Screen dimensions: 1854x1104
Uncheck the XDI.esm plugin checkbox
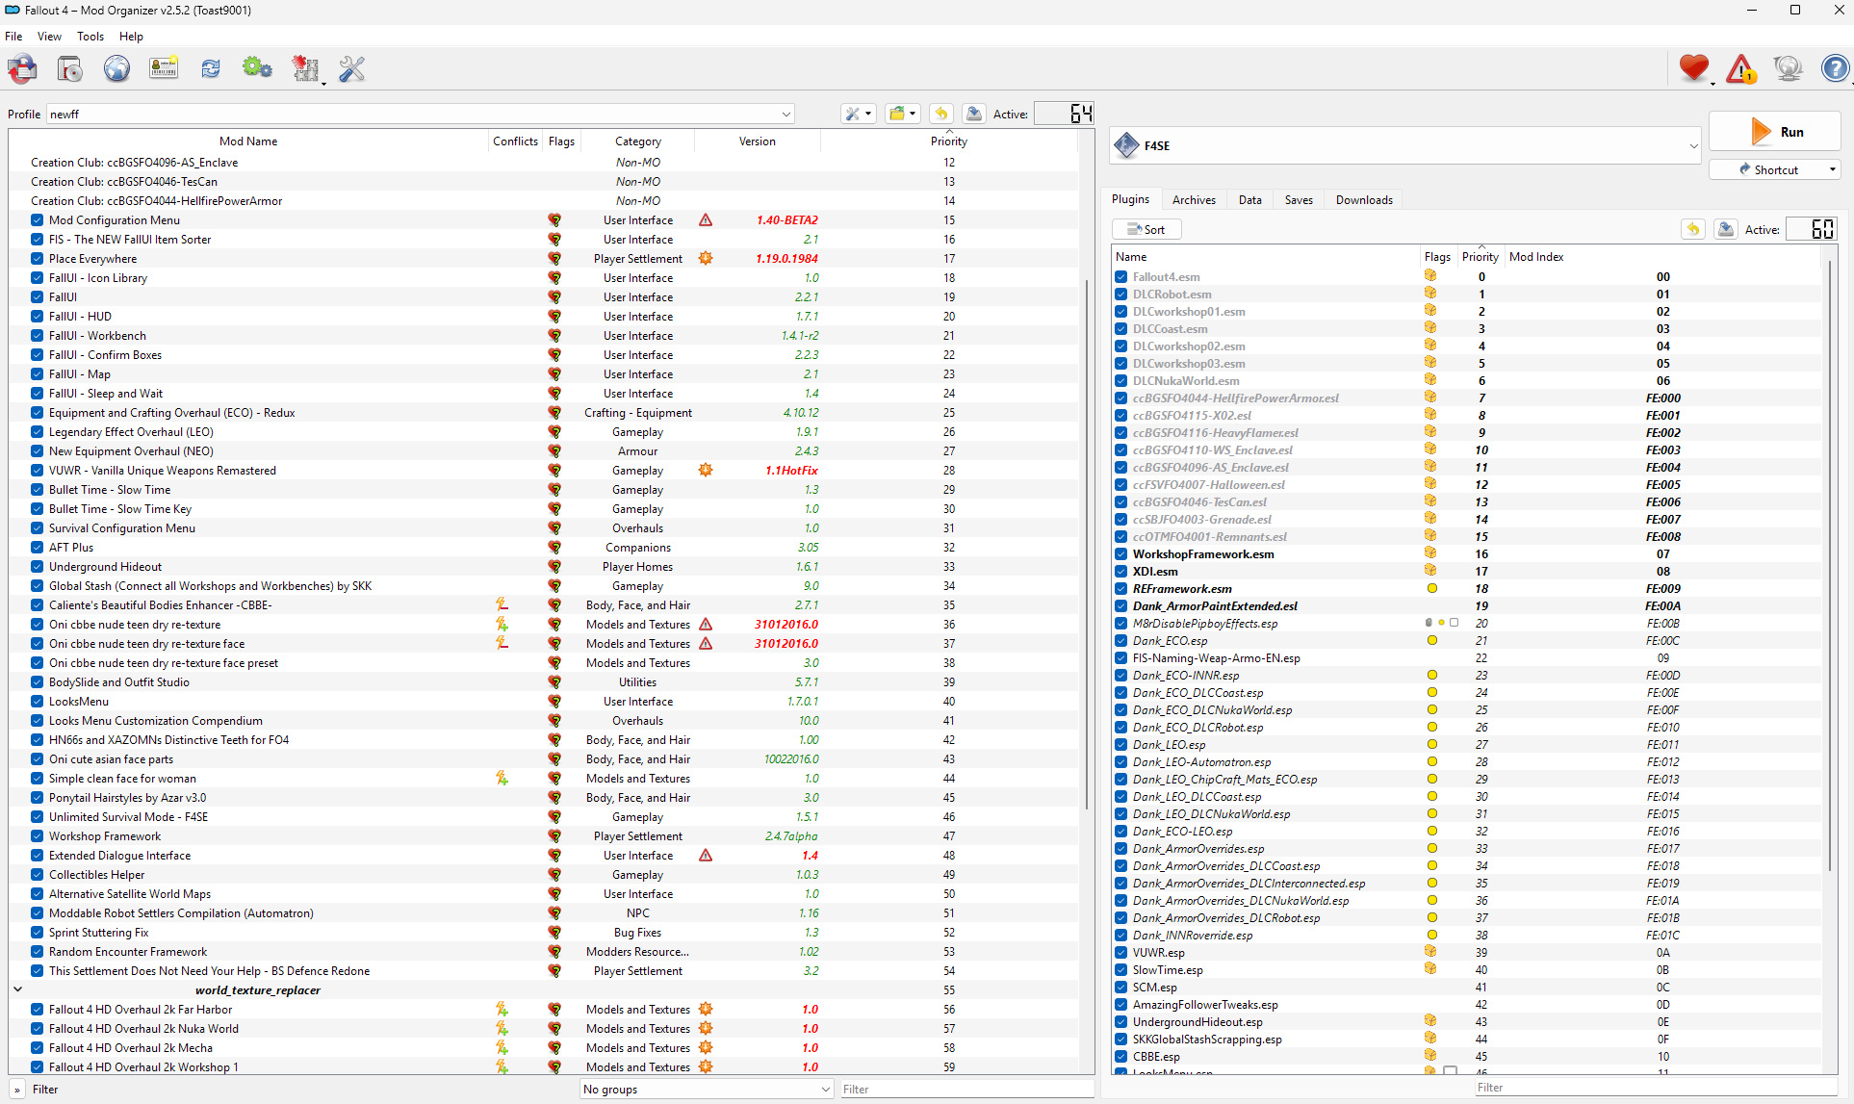[1121, 572]
